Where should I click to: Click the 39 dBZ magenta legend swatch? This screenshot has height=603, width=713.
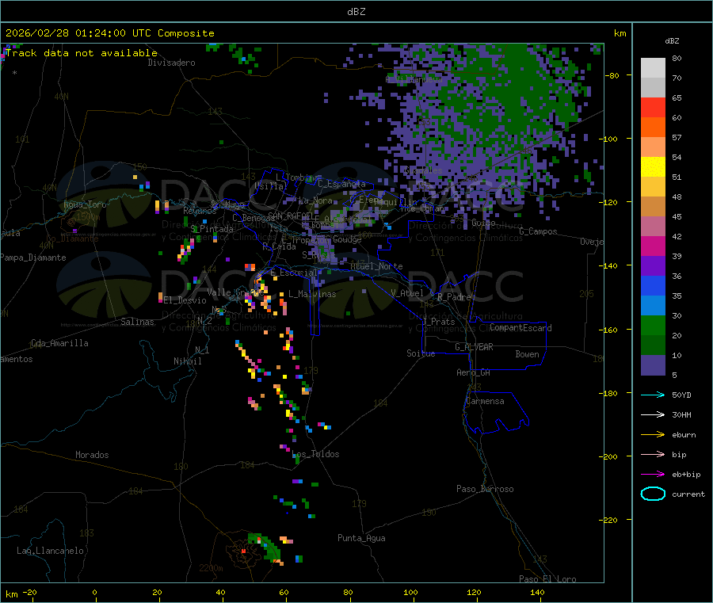[x=653, y=246]
